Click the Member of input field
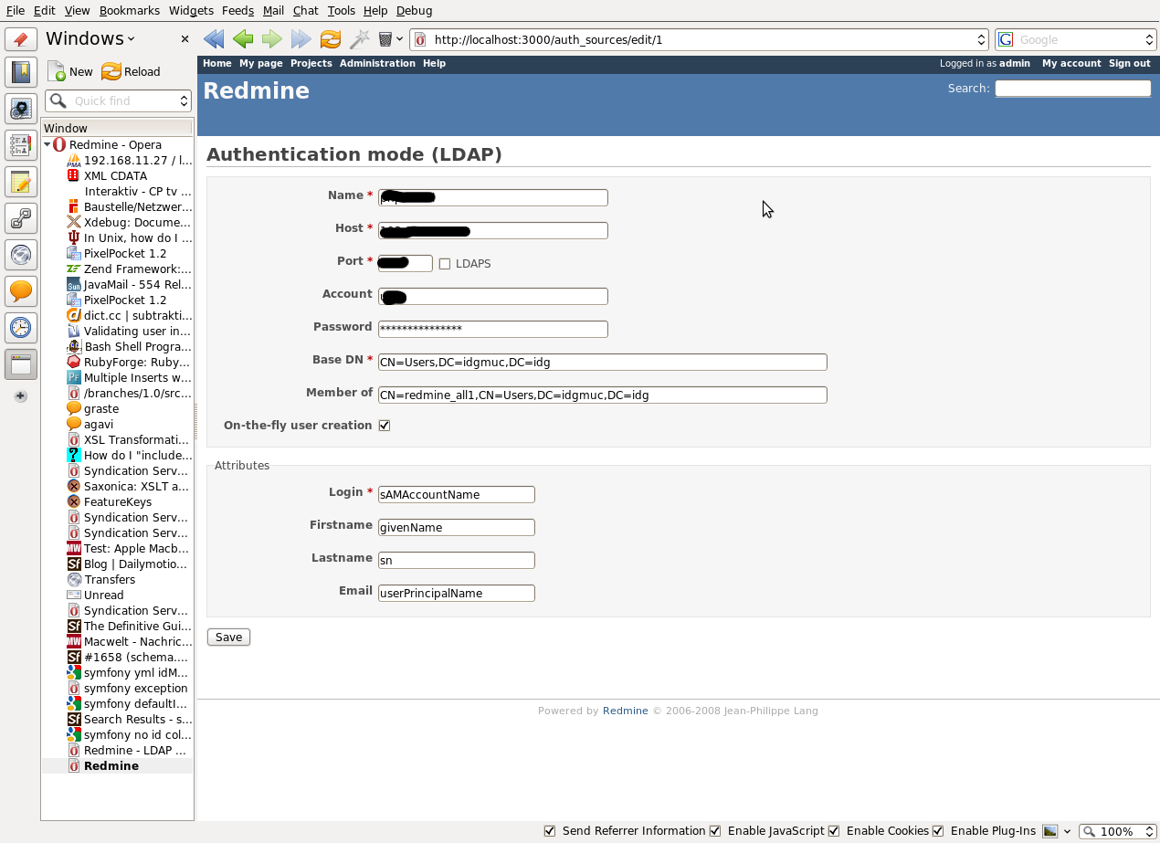The width and height of the screenshot is (1160, 843). [x=602, y=395]
